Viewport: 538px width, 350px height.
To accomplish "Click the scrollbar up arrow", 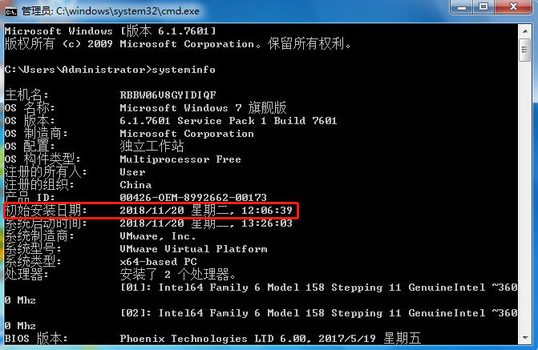I will click(x=526, y=30).
